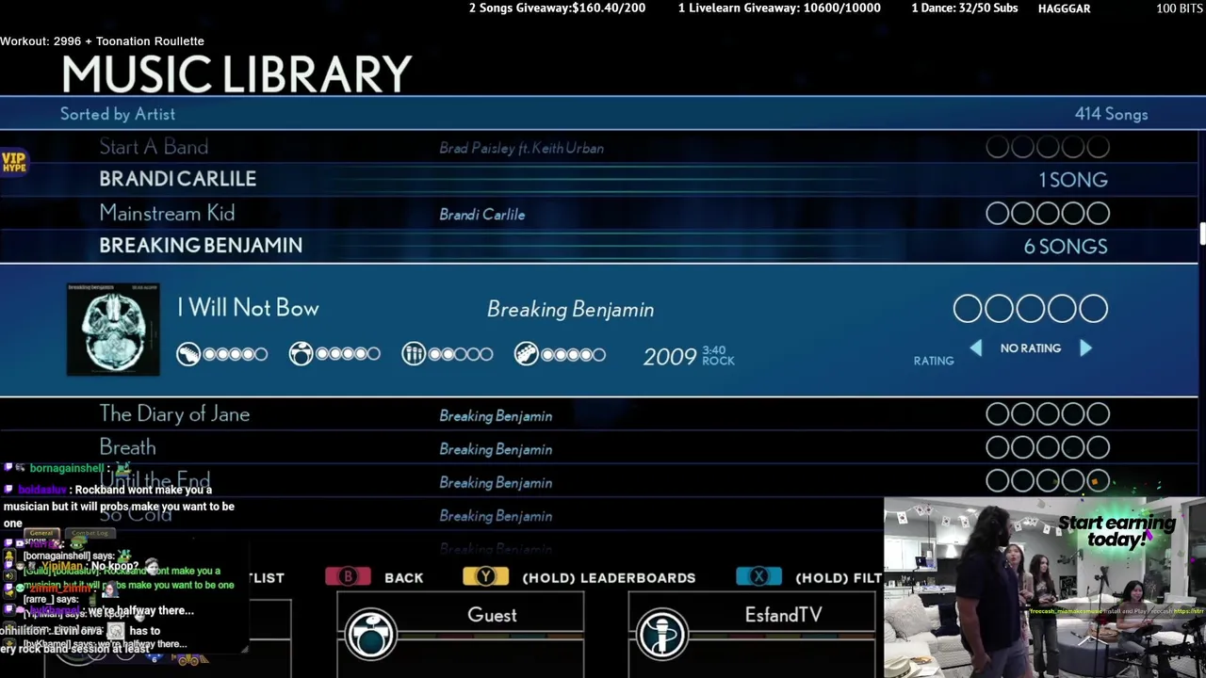
Task: Click the I Will Not Bow title
Action: (x=249, y=308)
